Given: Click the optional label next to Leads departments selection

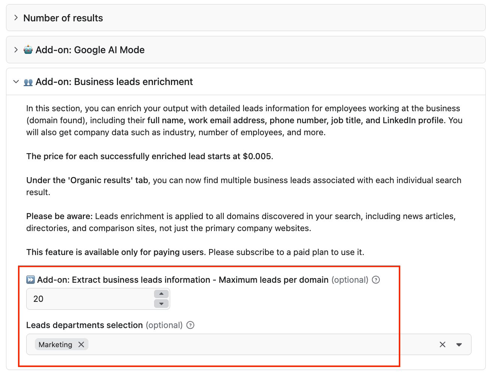Looking at the screenshot, I should point(165,325).
